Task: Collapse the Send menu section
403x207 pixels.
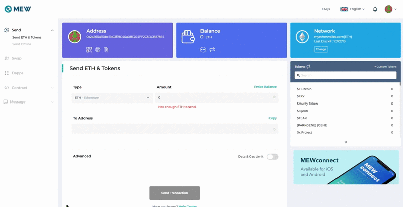Action: tap(52, 30)
